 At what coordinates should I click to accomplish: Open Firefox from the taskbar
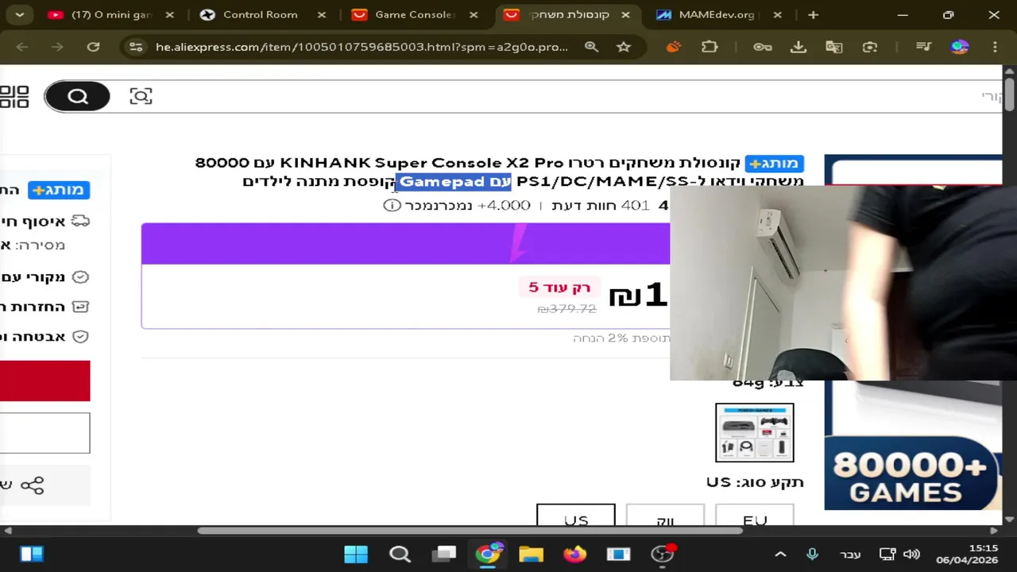click(x=574, y=554)
